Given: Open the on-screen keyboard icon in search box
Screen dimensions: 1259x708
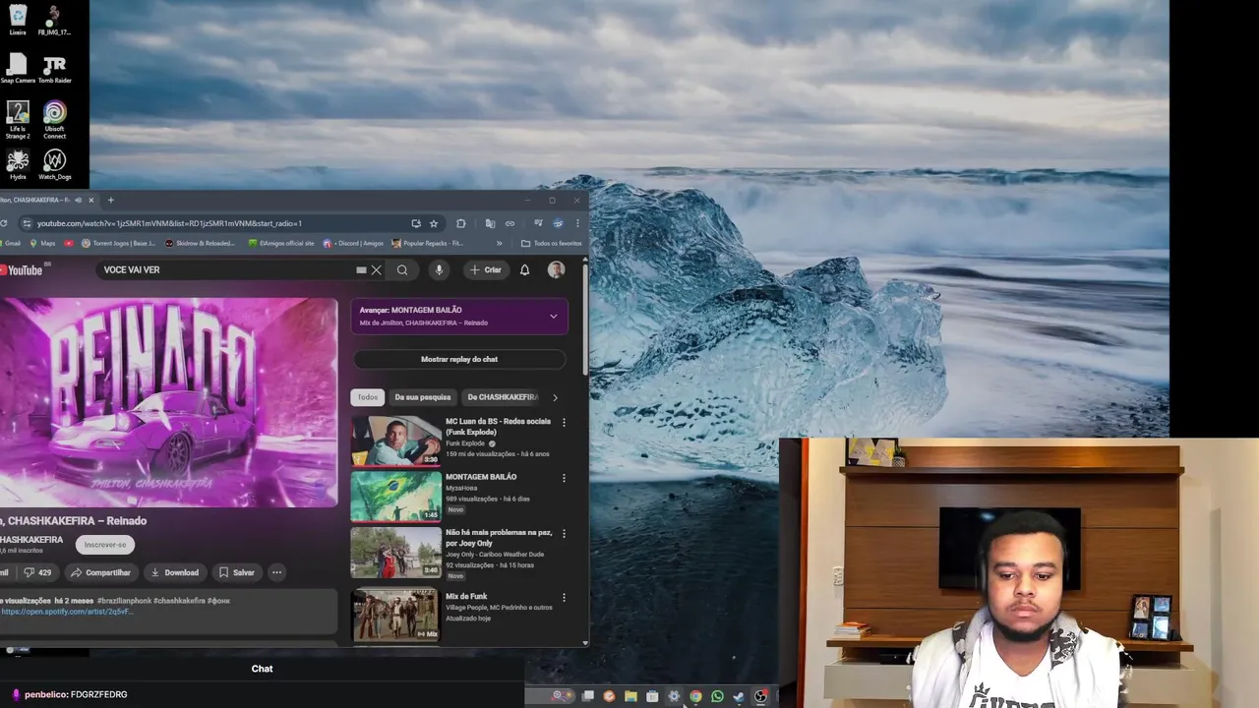Looking at the screenshot, I should [x=361, y=269].
